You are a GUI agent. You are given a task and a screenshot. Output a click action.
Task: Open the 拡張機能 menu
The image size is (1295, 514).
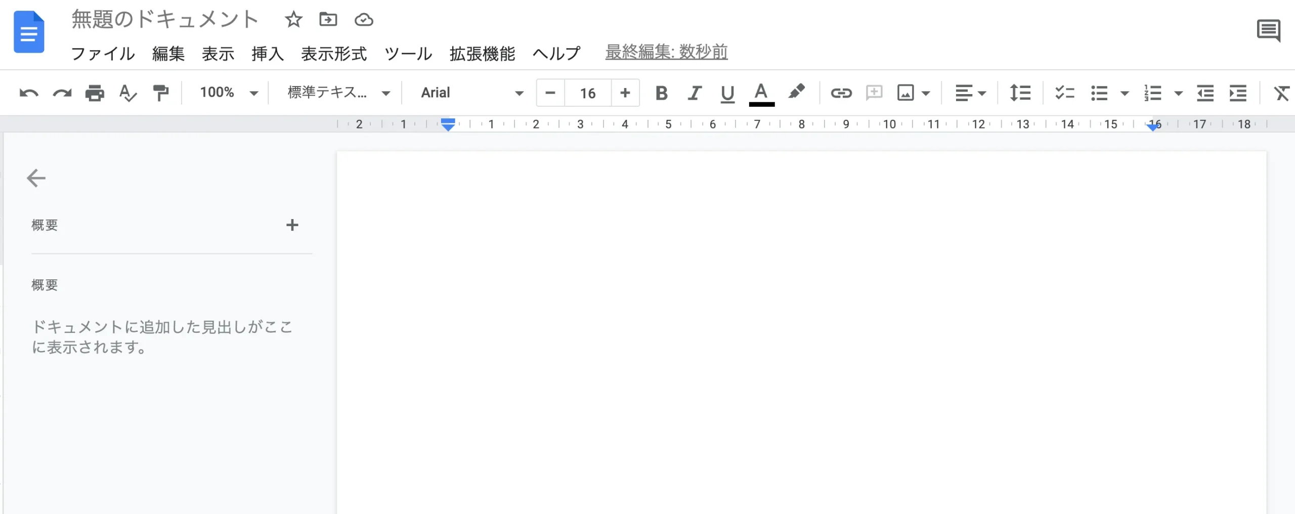click(x=482, y=53)
